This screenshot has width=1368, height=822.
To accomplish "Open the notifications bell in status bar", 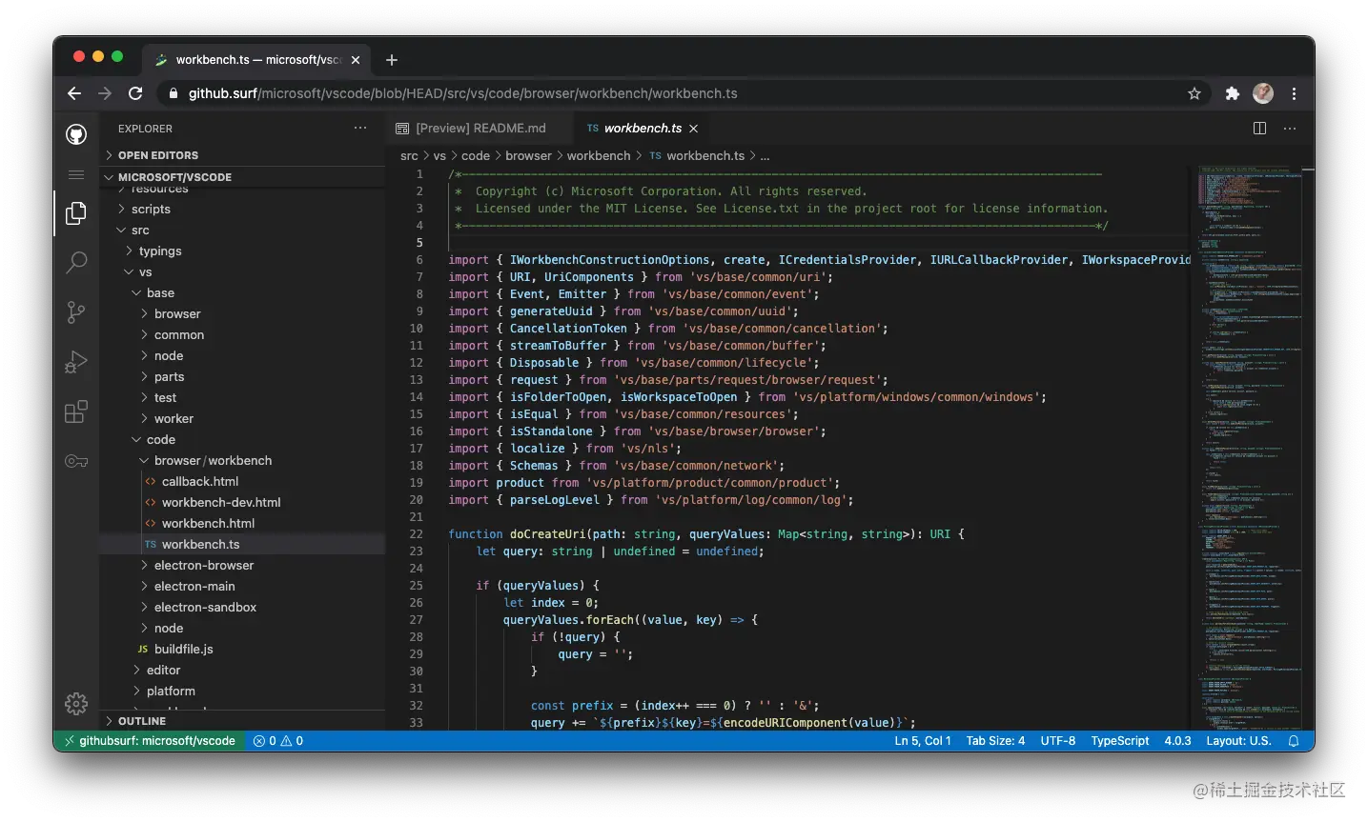I will point(1294,741).
